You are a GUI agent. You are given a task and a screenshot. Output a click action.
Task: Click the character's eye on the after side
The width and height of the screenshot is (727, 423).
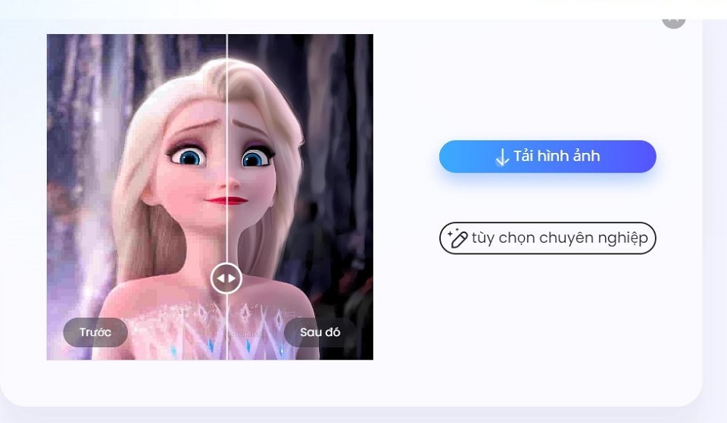pyautogui.click(x=256, y=157)
